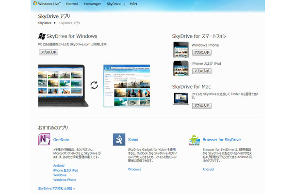296x194 pixels.
Task: Open the Messenger menu item
Action: tap(93, 4)
